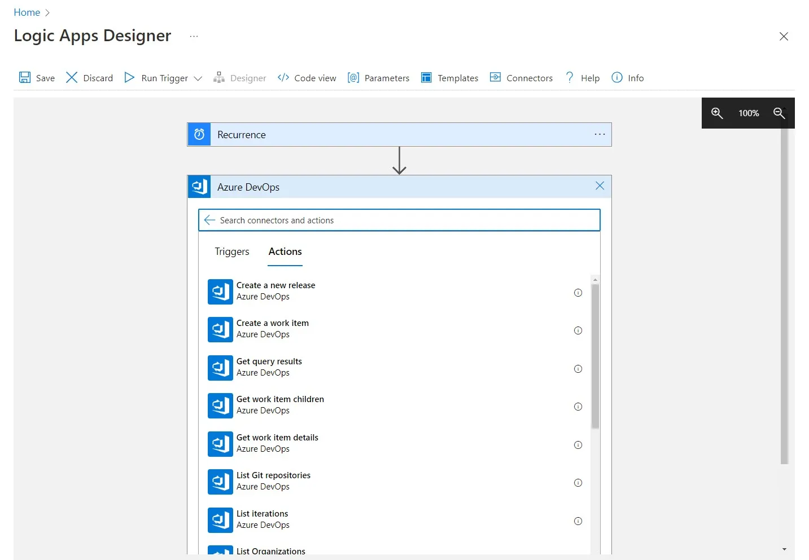Screen dimensions: 809x560
Task: Click the 100% zoom level indicator
Action: click(x=749, y=113)
